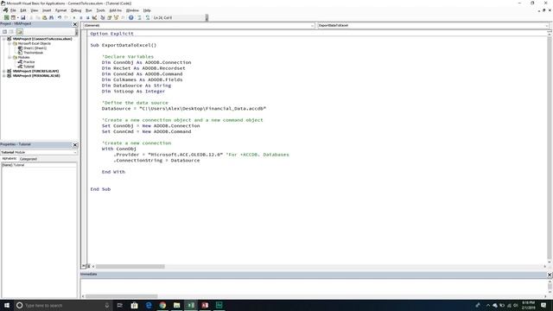553x311 pixels.
Task: Click Full Module View button at code bottom-left
Action: pyautogui.click(x=88, y=266)
